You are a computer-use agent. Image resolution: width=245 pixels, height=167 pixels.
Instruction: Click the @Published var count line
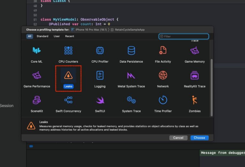79,24
